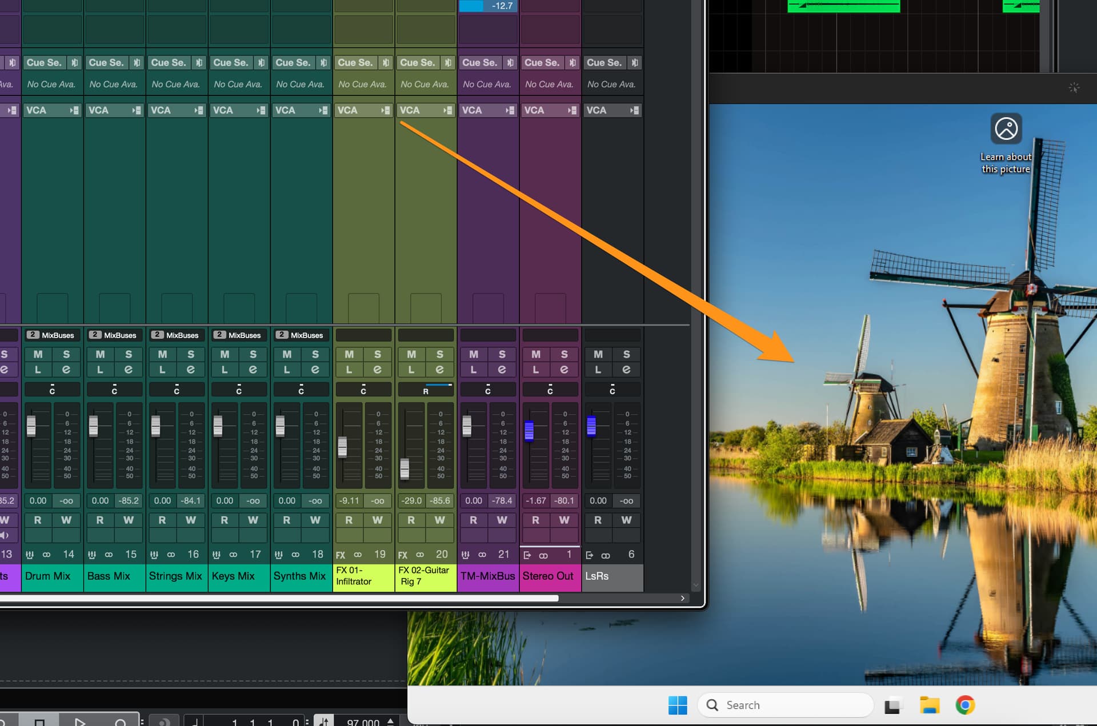The height and width of the screenshot is (726, 1097).
Task: Click the FX channel type icon on channel 20
Action: (x=403, y=555)
